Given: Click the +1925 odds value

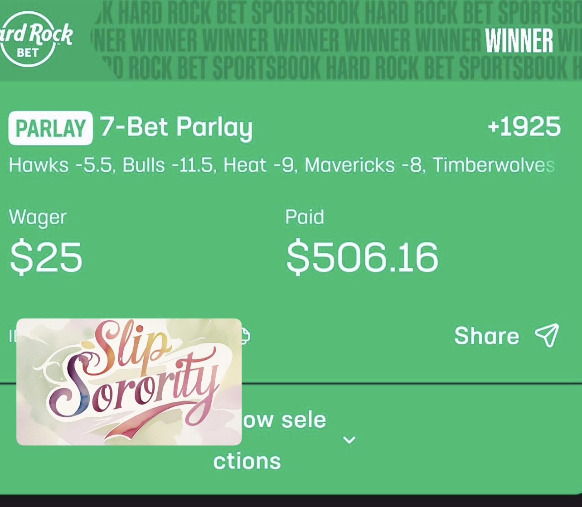Looking at the screenshot, I should coord(524,127).
